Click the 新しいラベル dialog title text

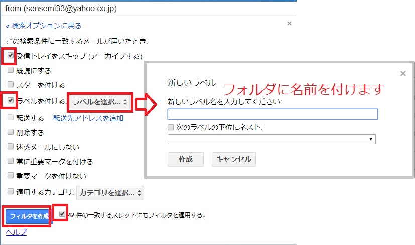pyautogui.click(x=192, y=83)
